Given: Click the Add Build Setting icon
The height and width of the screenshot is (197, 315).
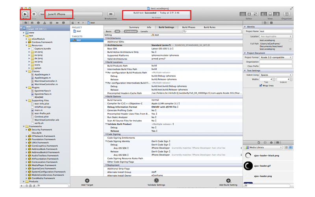Looking at the screenshot, I should point(228,181).
